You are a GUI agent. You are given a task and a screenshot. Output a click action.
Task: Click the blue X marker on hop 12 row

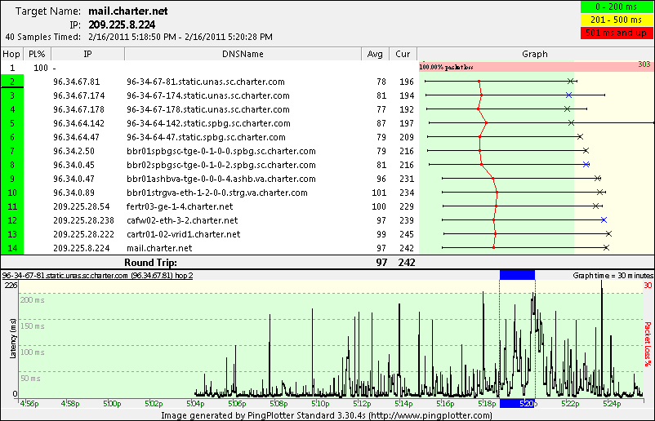tap(603, 220)
